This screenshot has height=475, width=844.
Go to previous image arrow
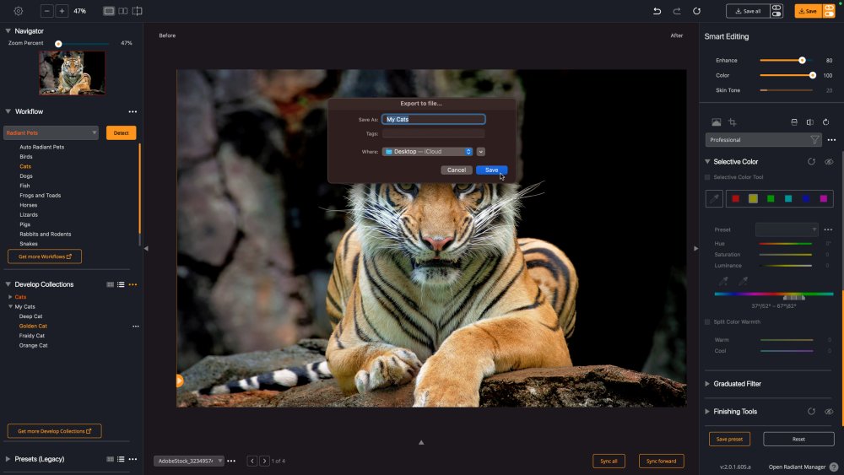252,461
